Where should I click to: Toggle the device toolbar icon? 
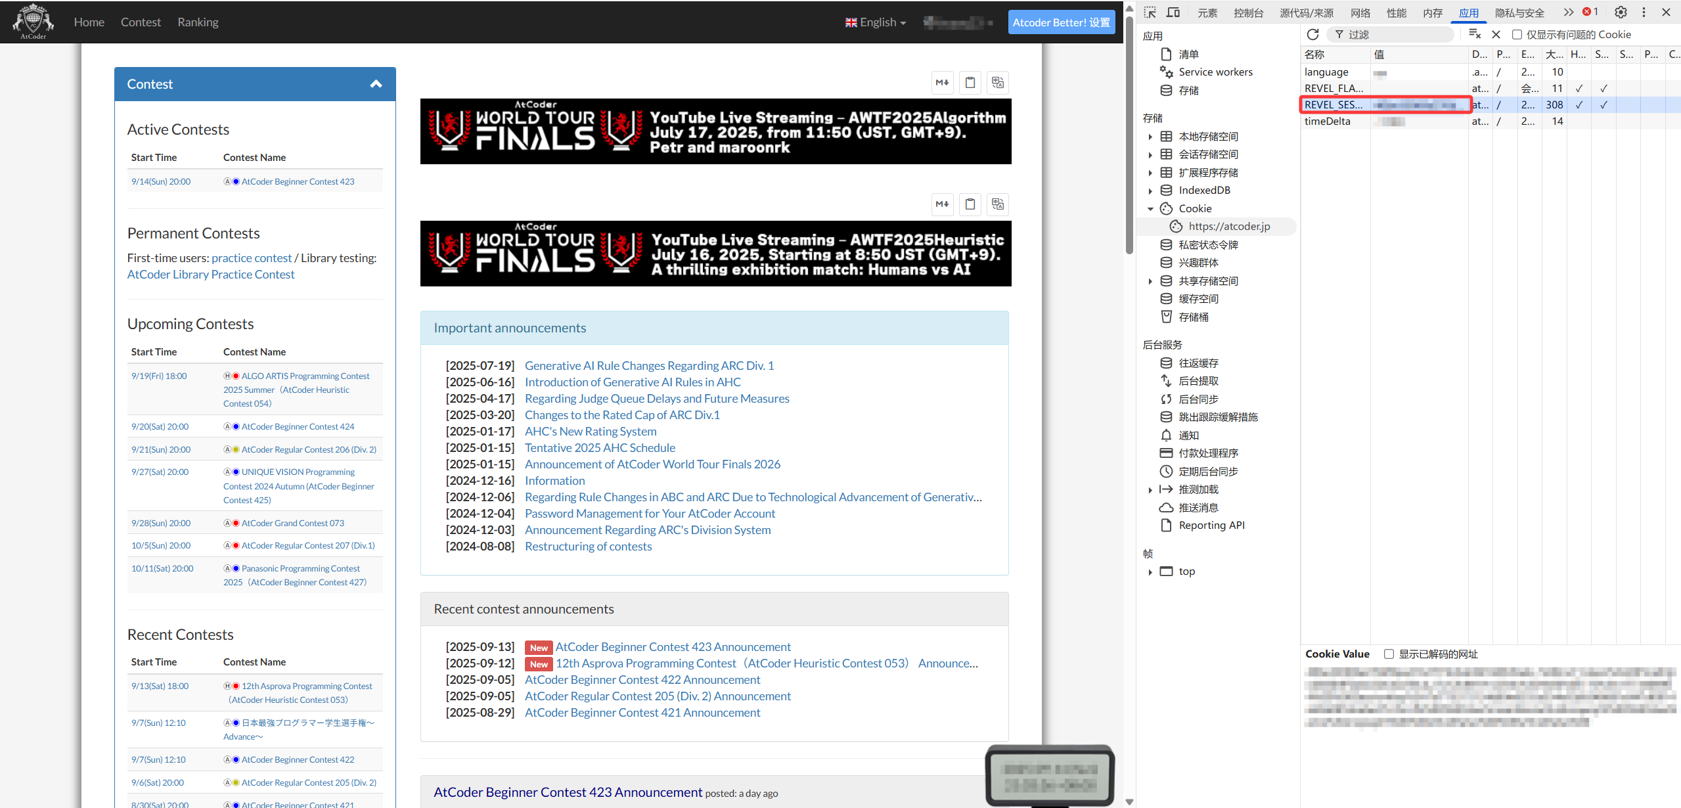[x=1173, y=12]
